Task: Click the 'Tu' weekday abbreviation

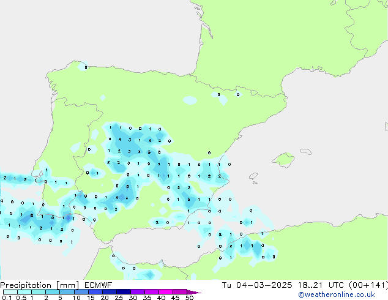Action: pos(226,285)
